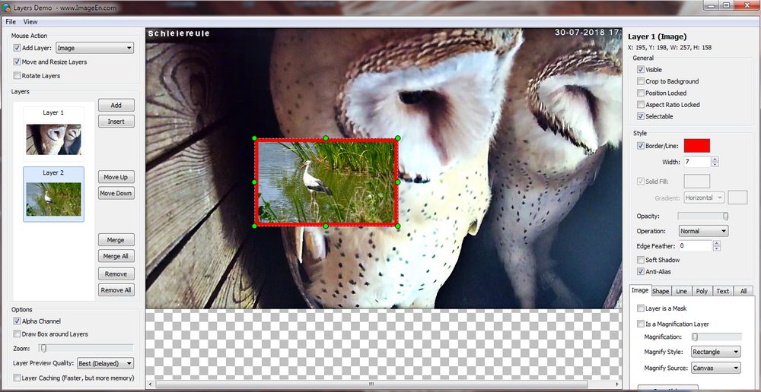The width and height of the screenshot is (761, 392).
Task: Click the bottom-left green resize handle
Action: (x=254, y=226)
